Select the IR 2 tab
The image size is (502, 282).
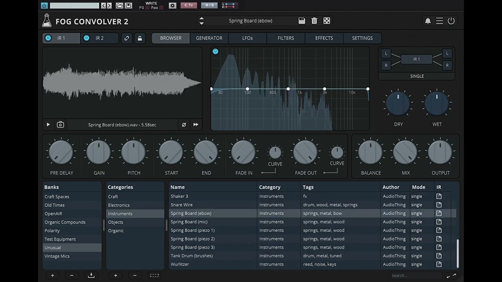click(x=100, y=38)
